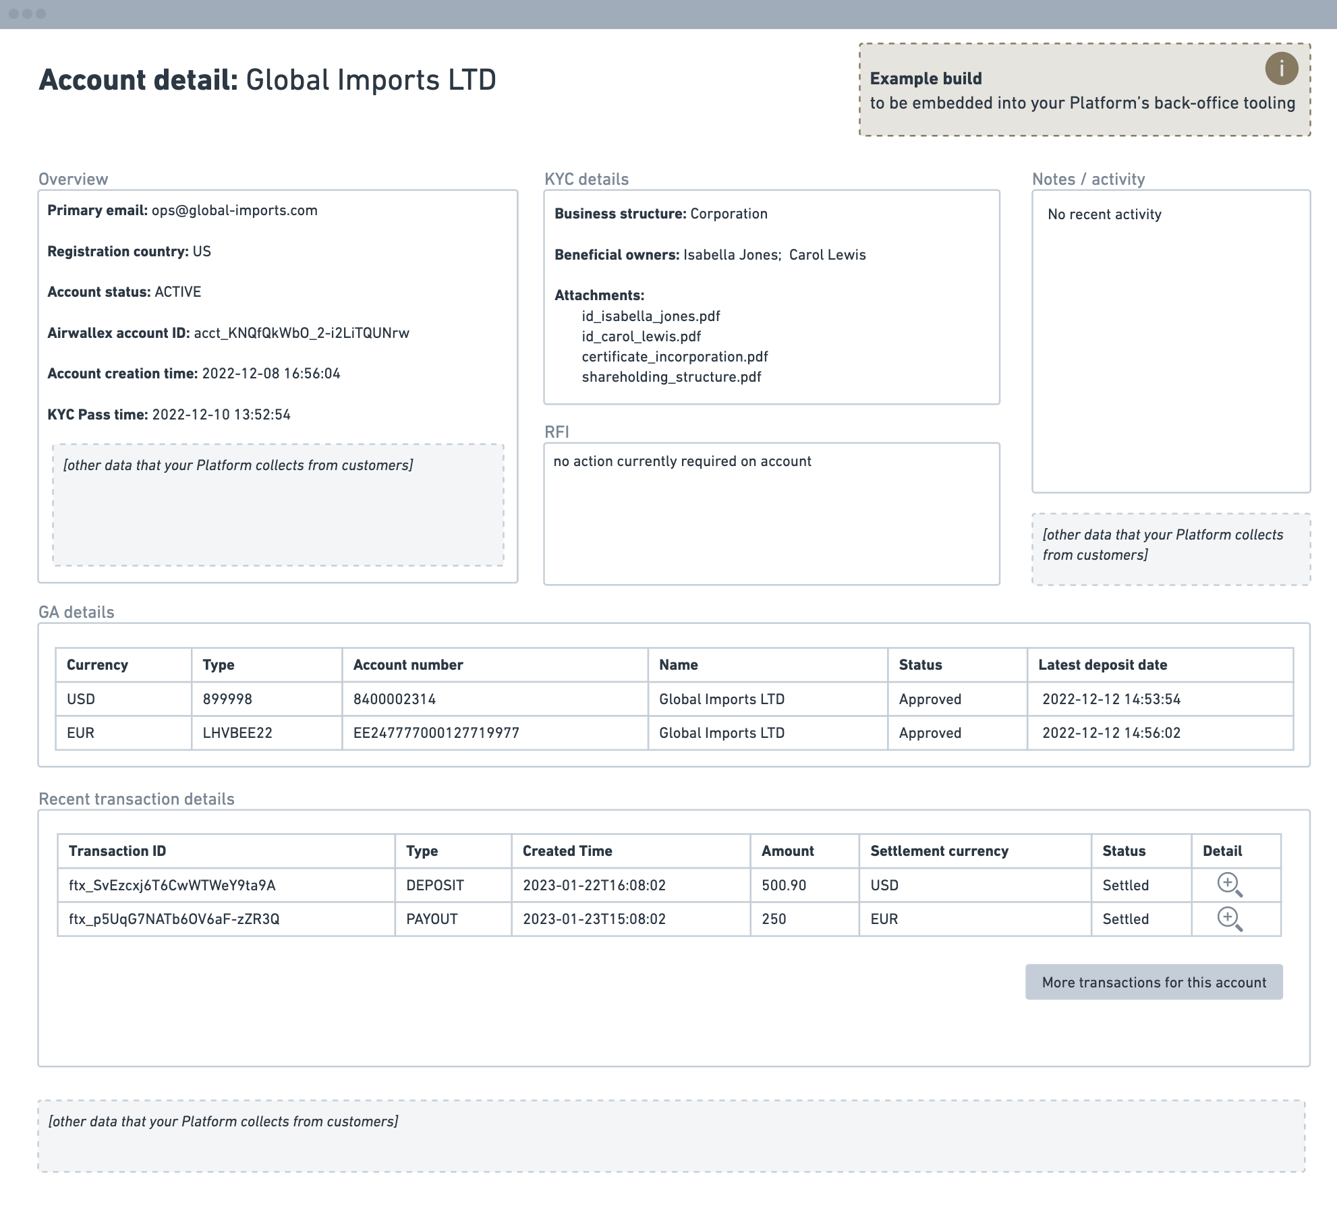
Task: Open detail magnifier for the PAYOUT transaction
Action: [x=1229, y=919]
